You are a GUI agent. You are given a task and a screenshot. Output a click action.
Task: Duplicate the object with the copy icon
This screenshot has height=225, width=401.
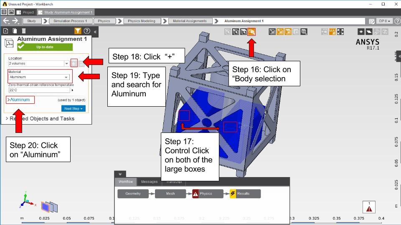pos(15,31)
